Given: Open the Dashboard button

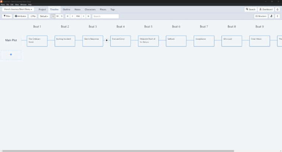Looking at the screenshot, I should pos(266,9).
